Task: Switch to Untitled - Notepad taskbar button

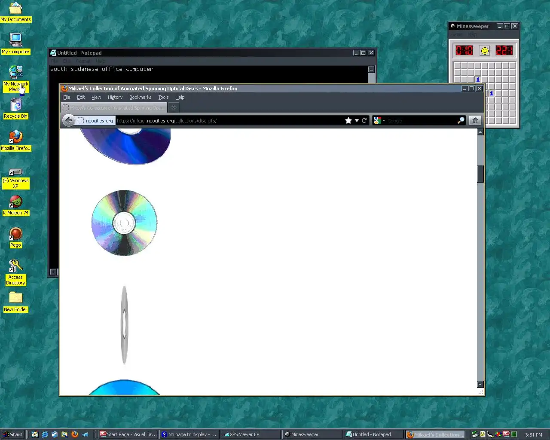Action: pyautogui.click(x=374, y=434)
